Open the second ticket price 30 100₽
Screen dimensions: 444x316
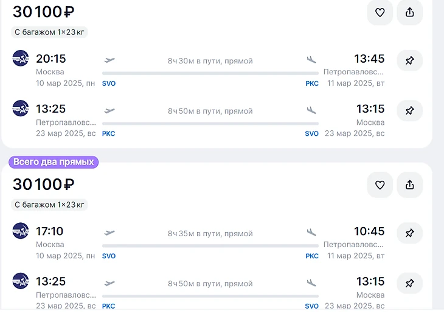43,184
